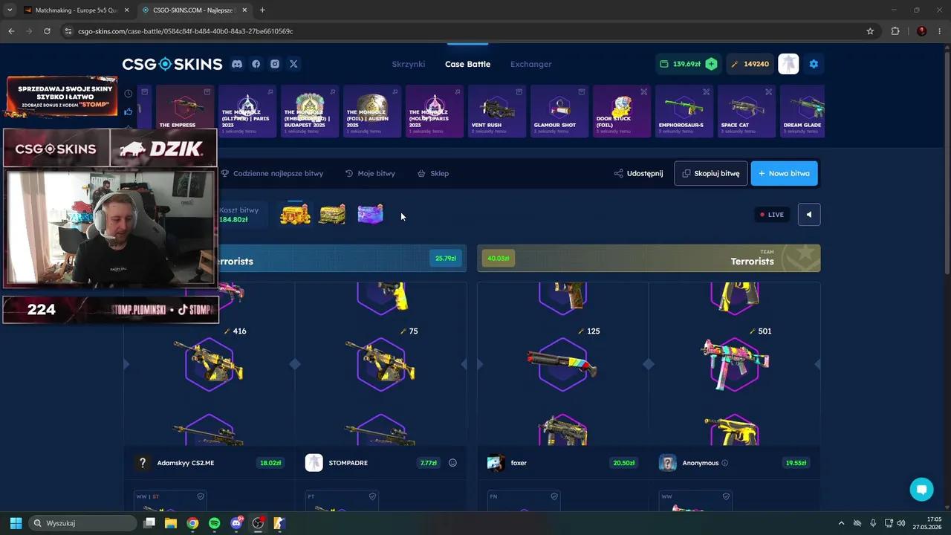Click the skin with 416 coins value
Viewport: 951px width, 535px height.
(209, 364)
